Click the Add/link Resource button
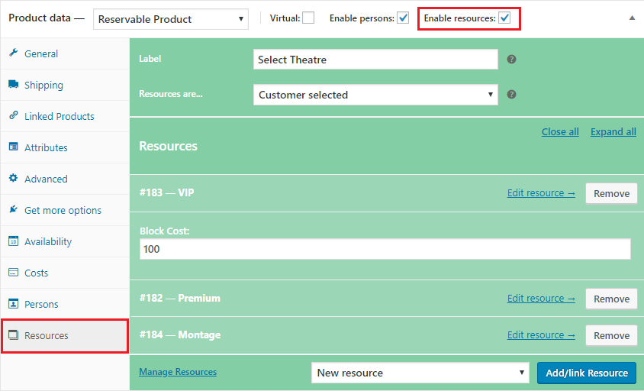The height and width of the screenshot is (391, 644). (x=587, y=373)
